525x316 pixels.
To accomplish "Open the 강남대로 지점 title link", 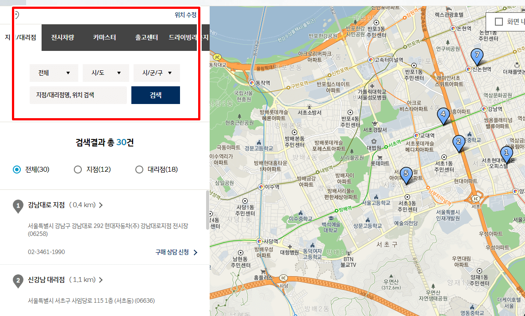I will point(46,205).
